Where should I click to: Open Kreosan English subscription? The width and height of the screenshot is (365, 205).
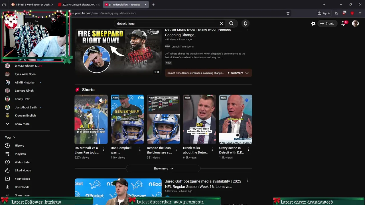click(x=25, y=116)
